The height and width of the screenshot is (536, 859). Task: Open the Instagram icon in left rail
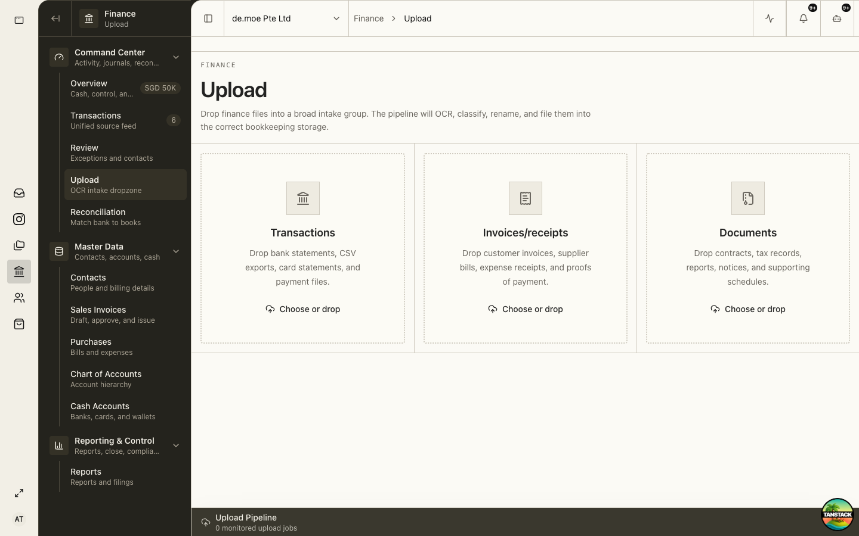pos(19,219)
